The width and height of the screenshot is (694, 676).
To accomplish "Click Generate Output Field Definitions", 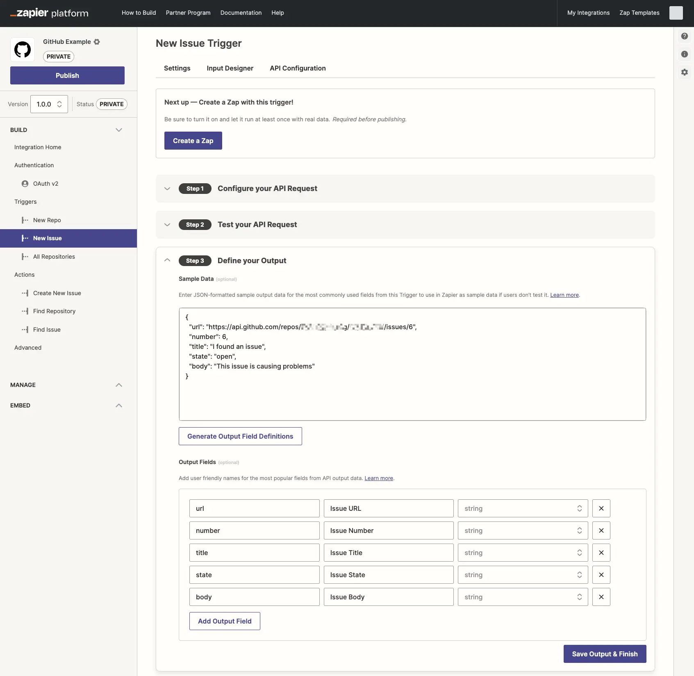I will pos(240,436).
